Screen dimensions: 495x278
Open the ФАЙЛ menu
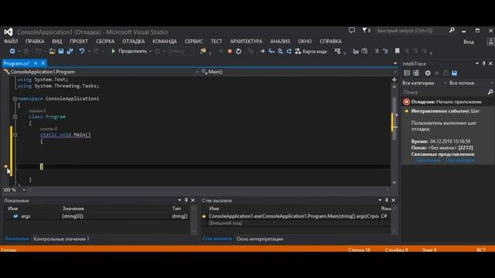[11, 41]
